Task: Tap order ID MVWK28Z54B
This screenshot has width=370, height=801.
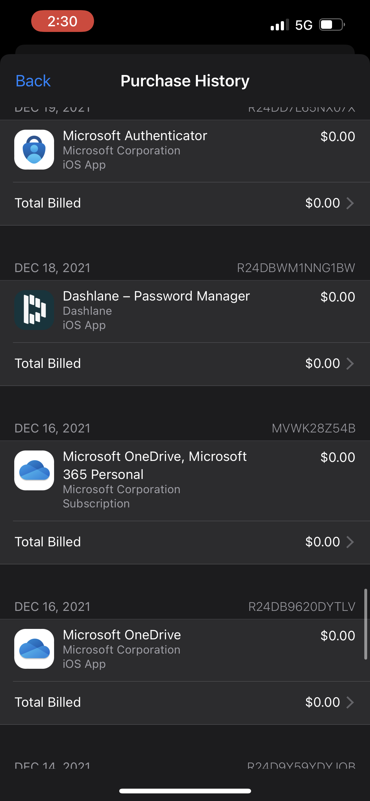Action: pyautogui.click(x=313, y=428)
